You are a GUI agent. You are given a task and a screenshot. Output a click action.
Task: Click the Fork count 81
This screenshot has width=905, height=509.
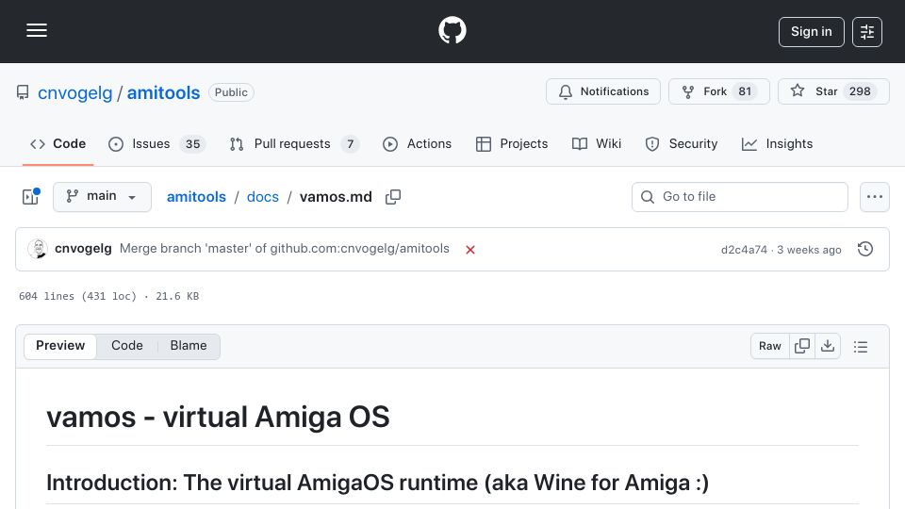[x=745, y=91]
